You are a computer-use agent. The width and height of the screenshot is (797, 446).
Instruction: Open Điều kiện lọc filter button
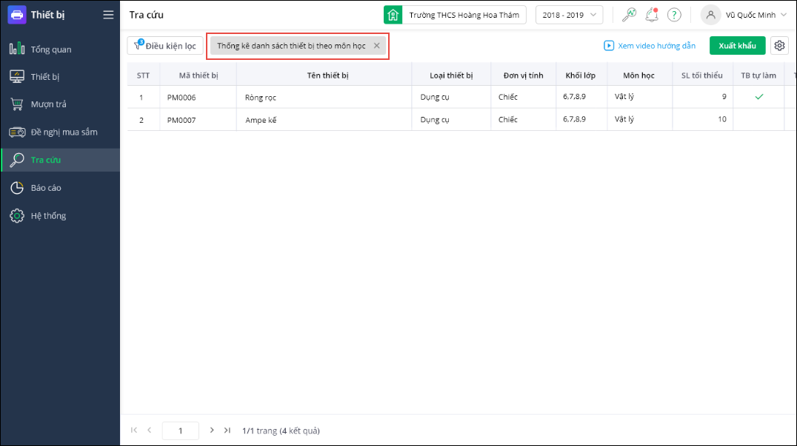pyautogui.click(x=165, y=46)
